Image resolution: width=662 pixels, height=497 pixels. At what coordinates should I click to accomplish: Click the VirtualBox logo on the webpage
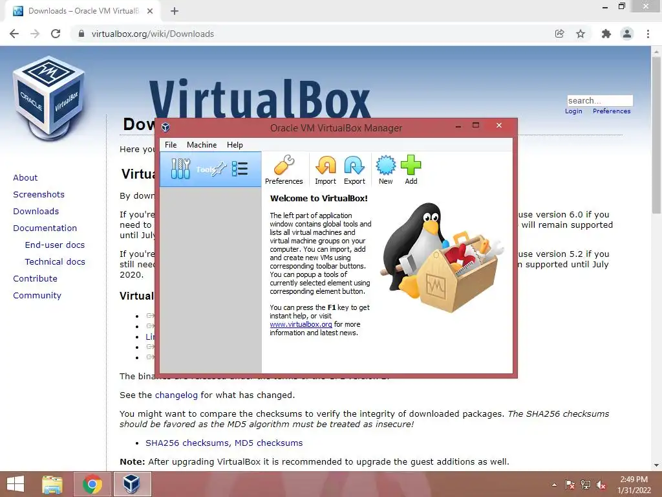click(x=49, y=98)
